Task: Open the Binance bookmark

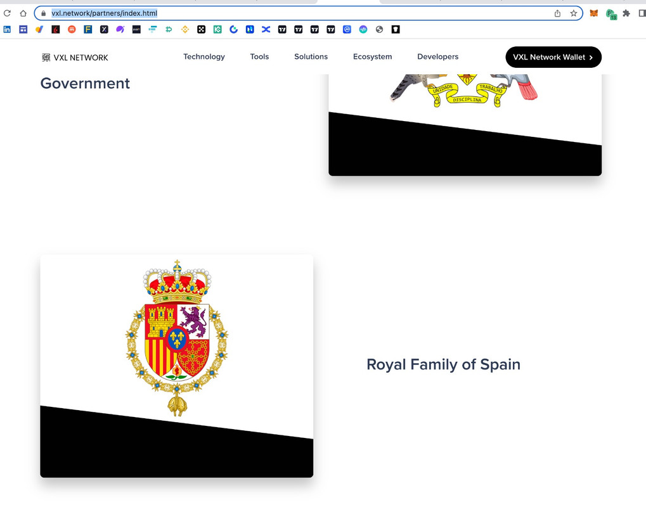Action: pos(185,29)
